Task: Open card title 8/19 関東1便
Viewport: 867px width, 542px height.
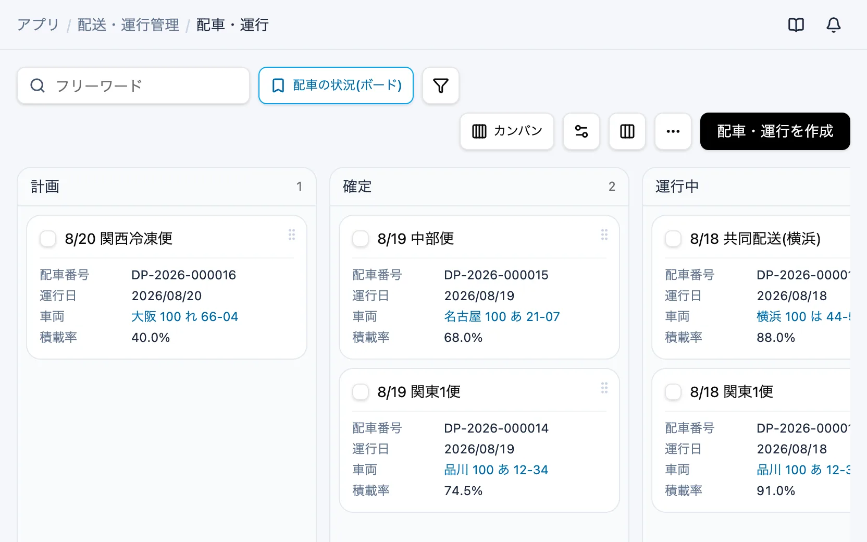Action: (419, 392)
